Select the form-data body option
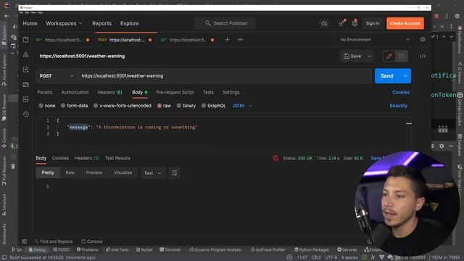Image resolution: width=464 pixels, height=261 pixels. click(x=74, y=106)
